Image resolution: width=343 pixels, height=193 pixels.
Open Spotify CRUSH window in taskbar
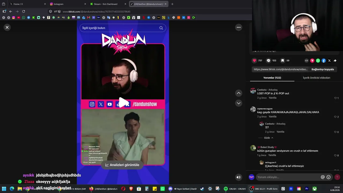(x=235, y=189)
